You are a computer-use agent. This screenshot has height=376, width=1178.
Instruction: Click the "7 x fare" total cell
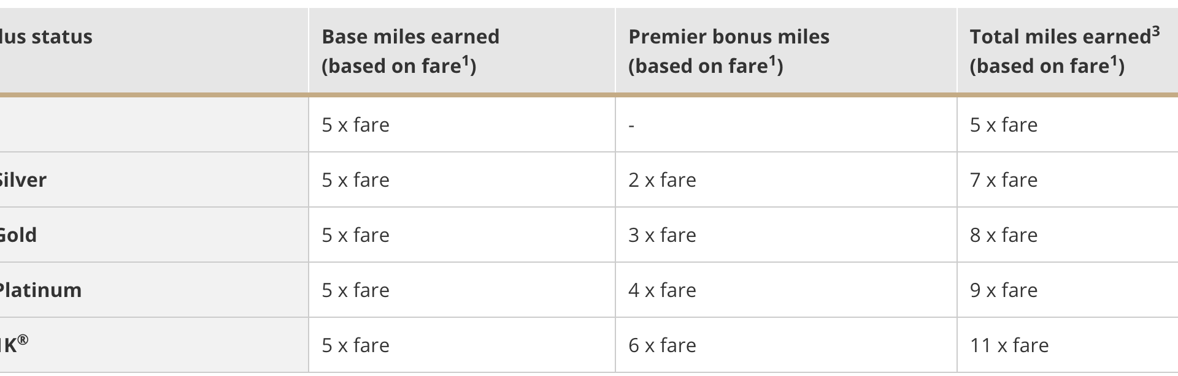click(x=1003, y=180)
